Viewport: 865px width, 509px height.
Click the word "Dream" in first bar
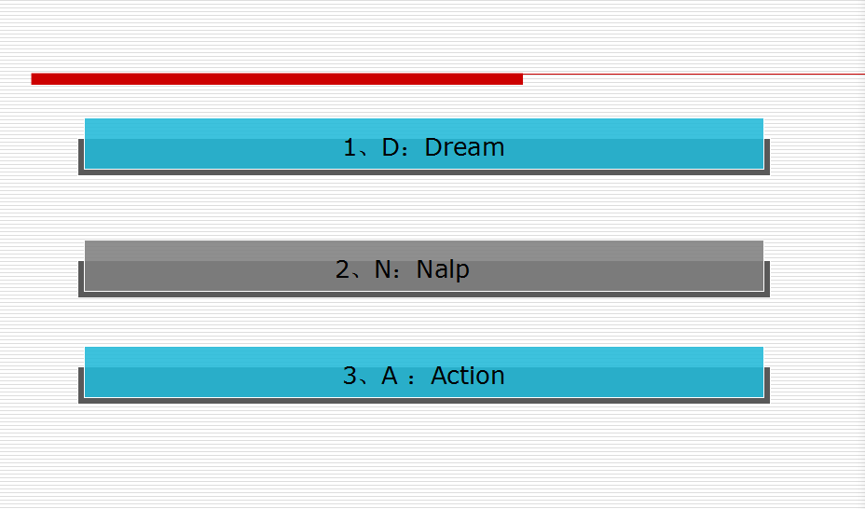[x=464, y=147]
